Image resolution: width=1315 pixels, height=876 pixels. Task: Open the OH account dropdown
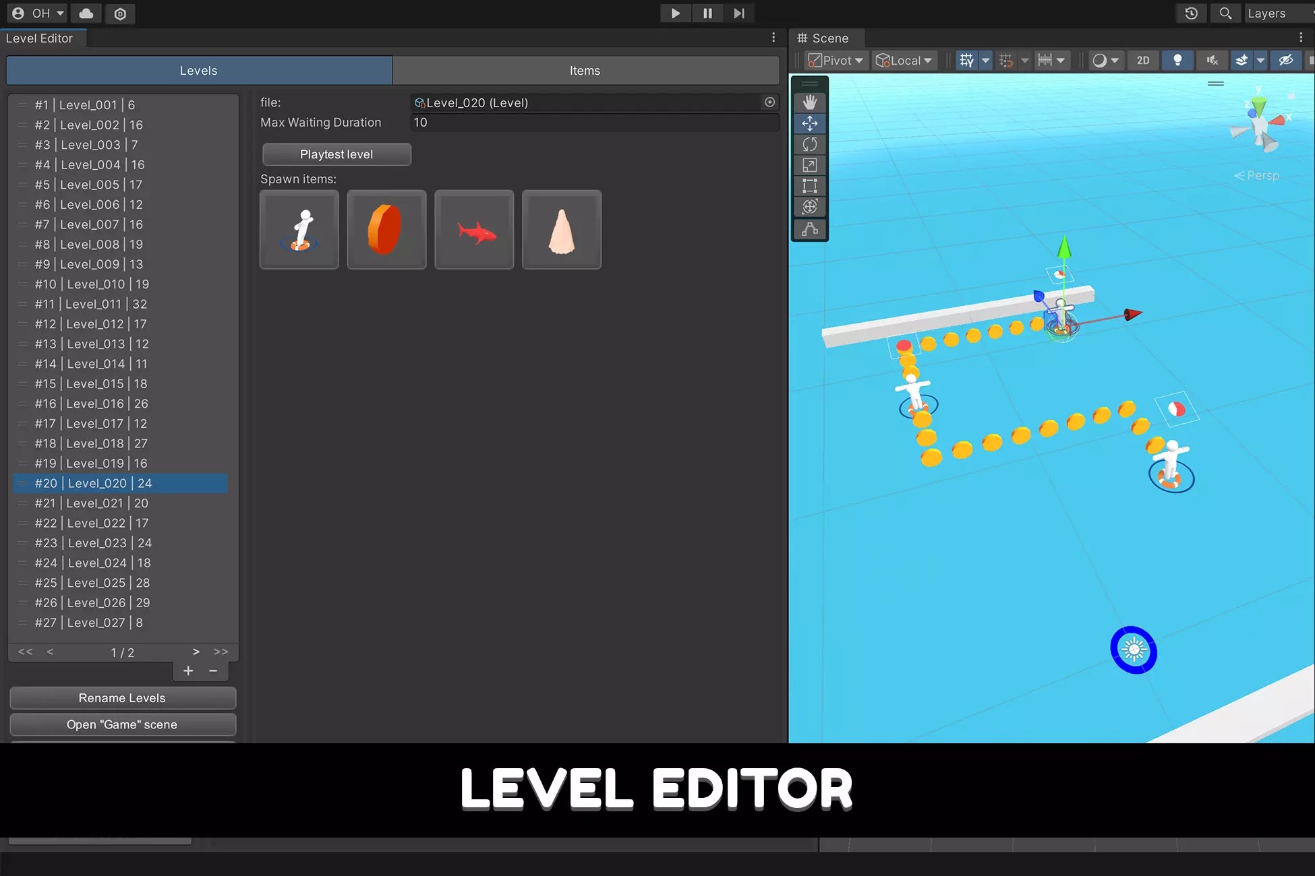point(38,13)
